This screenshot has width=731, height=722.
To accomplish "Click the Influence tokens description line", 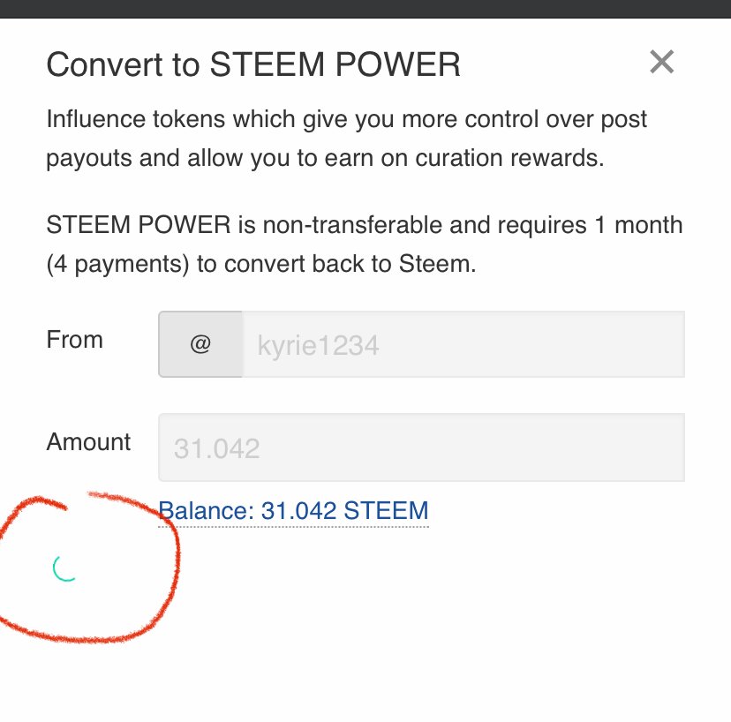I will pos(346,119).
